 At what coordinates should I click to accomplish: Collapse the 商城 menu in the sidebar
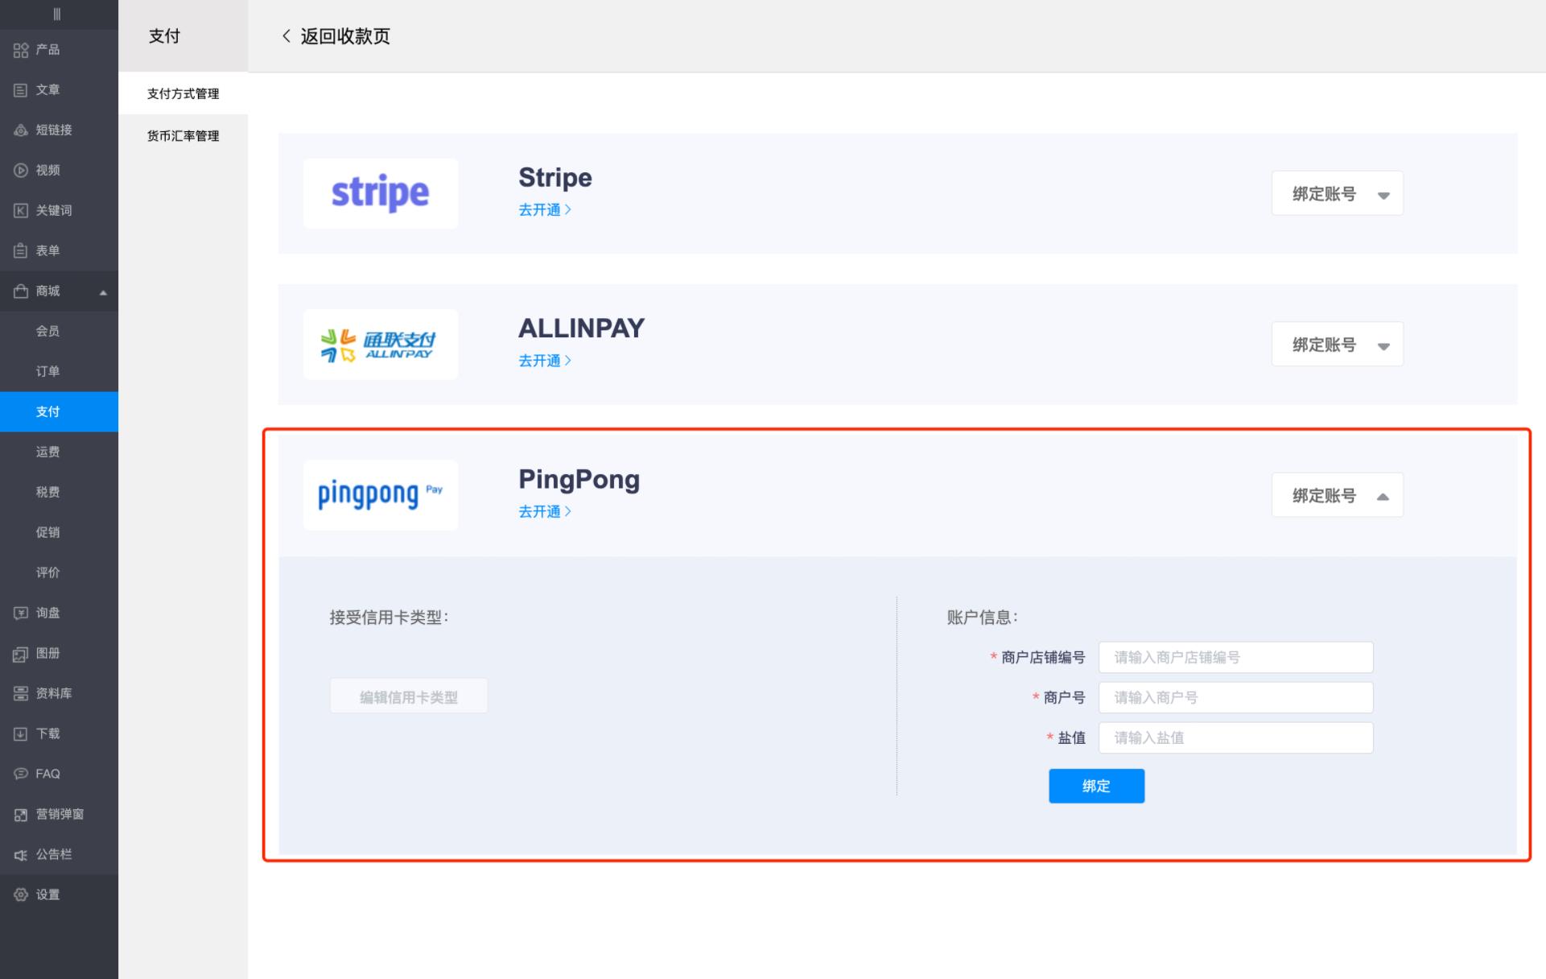point(104,291)
